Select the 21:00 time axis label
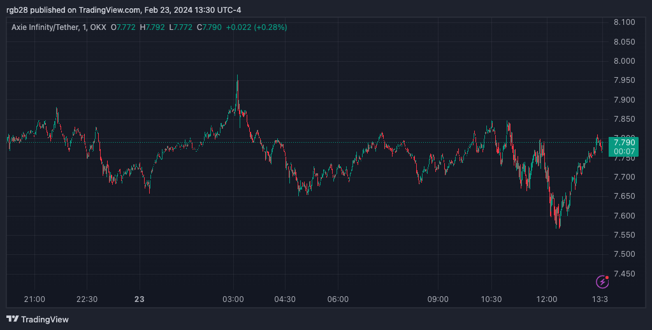The height and width of the screenshot is (330, 652). (x=34, y=299)
